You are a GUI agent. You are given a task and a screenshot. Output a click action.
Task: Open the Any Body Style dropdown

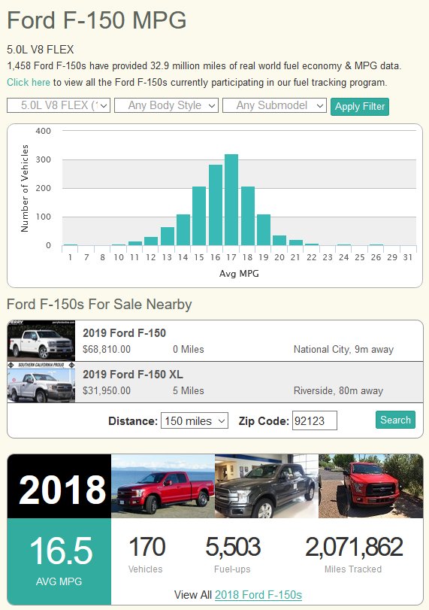pyautogui.click(x=166, y=105)
